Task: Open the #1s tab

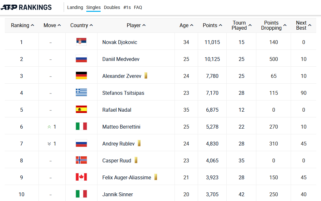Action: coord(127,7)
